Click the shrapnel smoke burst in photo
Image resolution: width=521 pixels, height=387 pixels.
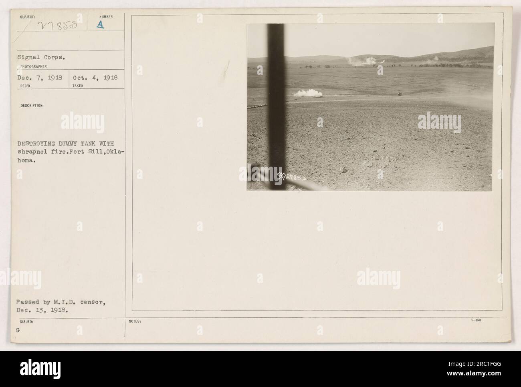pos(308,94)
